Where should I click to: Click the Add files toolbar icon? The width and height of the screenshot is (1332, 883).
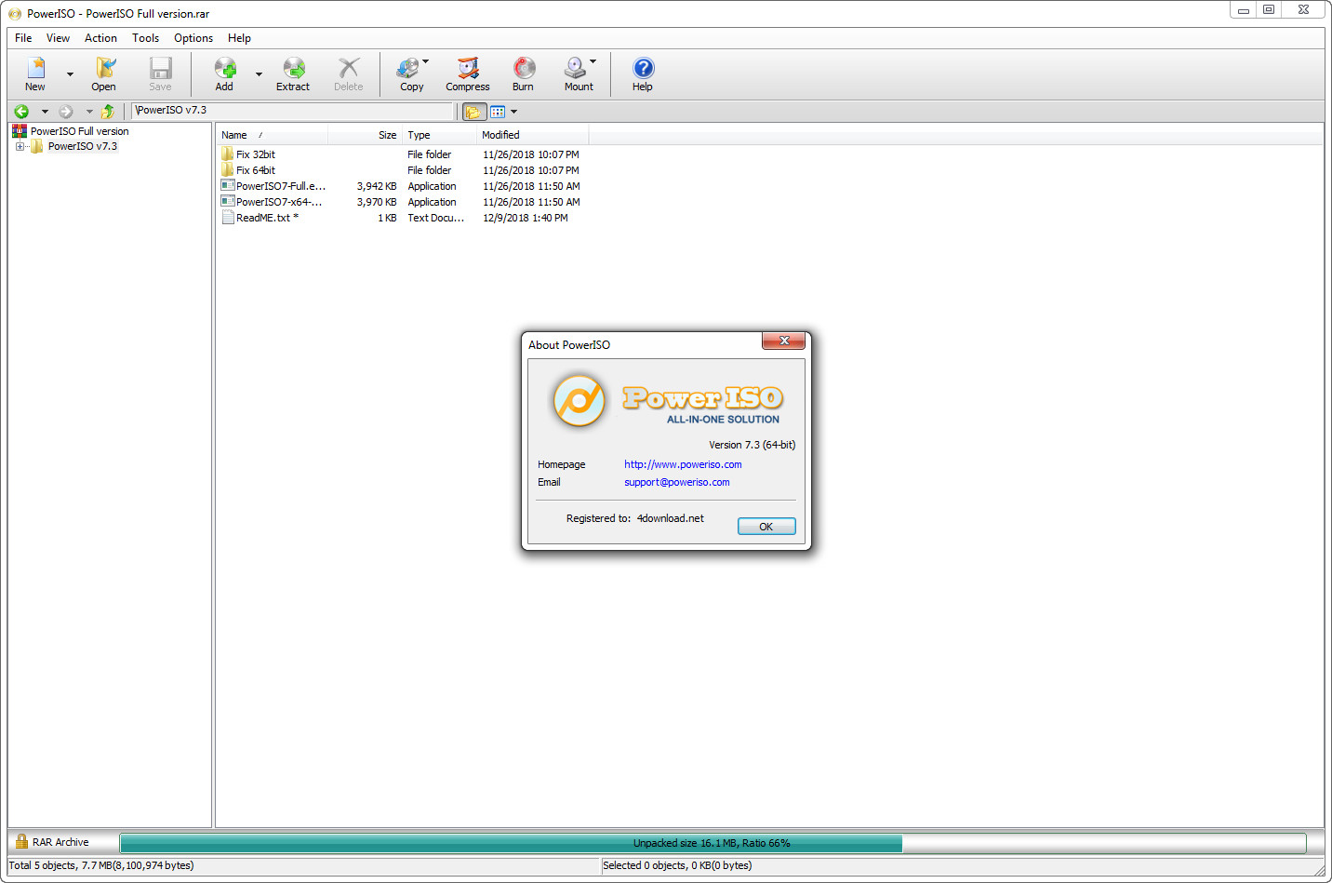tap(225, 74)
